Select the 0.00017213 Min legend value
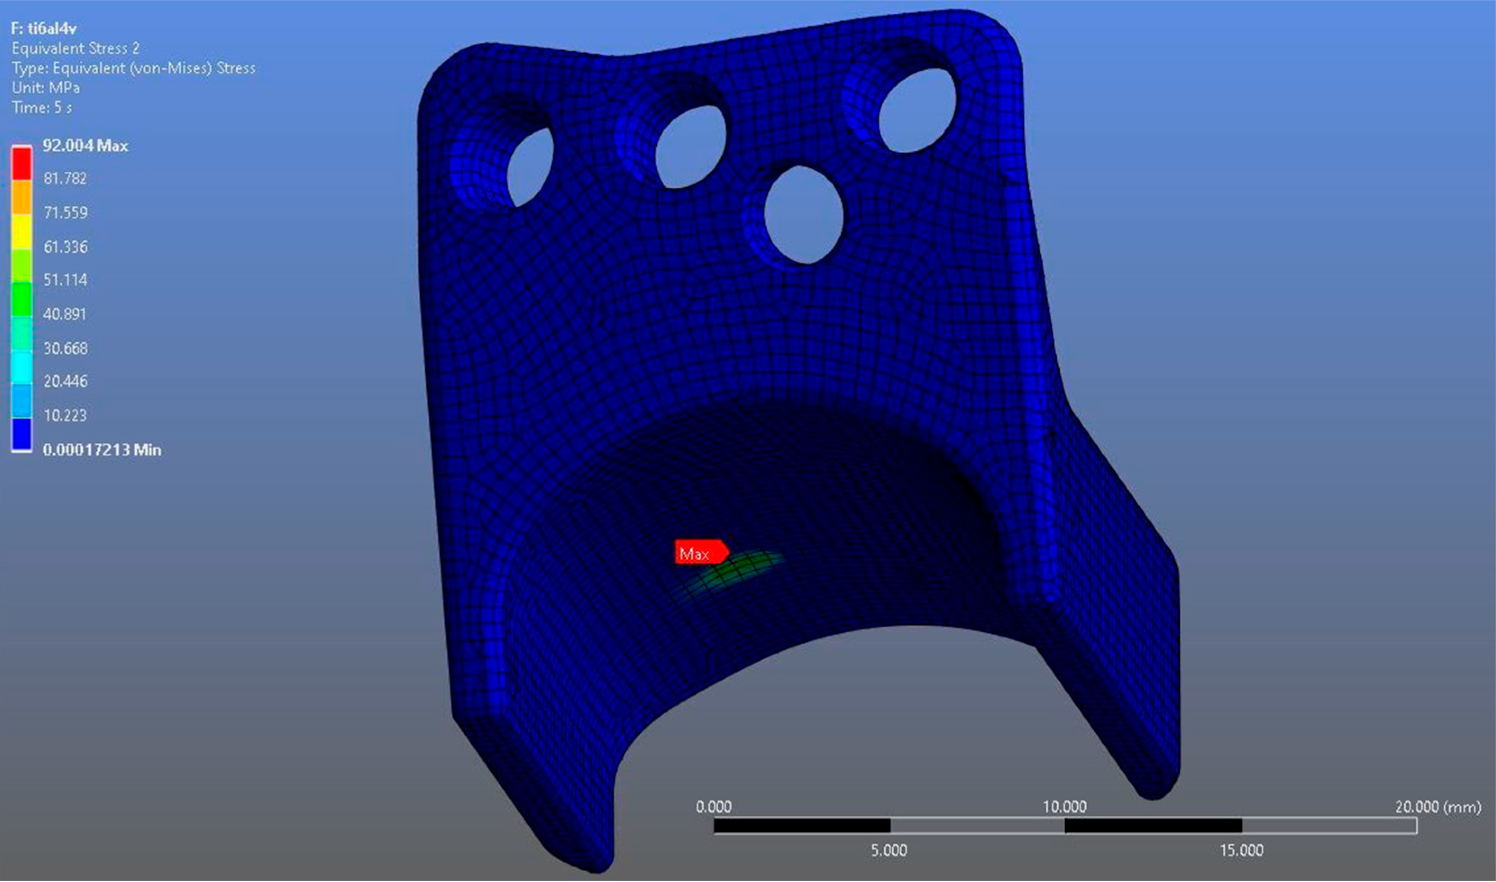This screenshot has height=882, width=1496. pos(102,450)
